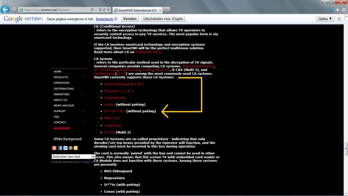Open the SUPPORT menu item
The height and width of the screenshot is (196, 348).
click(60, 111)
